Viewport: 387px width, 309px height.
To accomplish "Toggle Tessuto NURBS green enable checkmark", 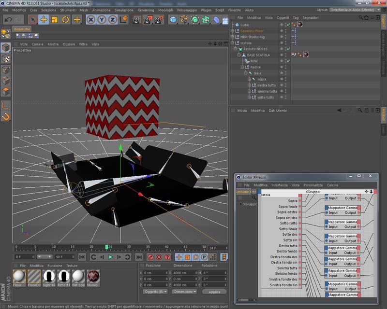I will coord(288,49).
